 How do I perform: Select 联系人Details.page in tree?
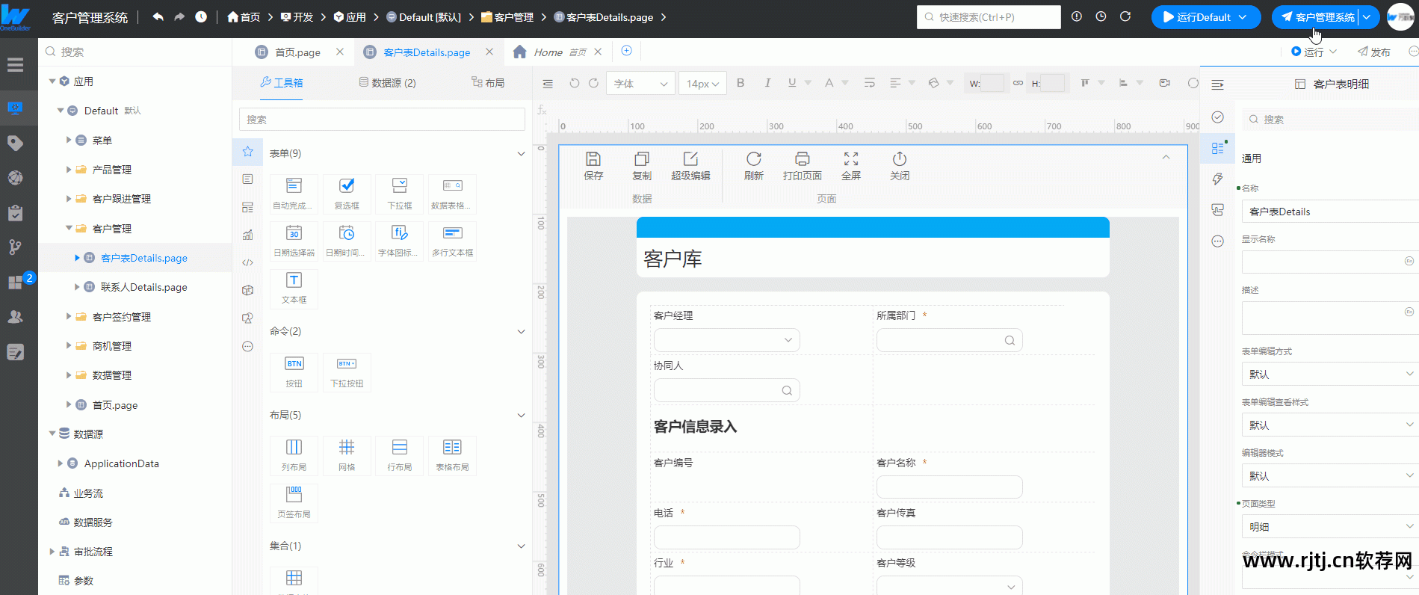click(143, 287)
